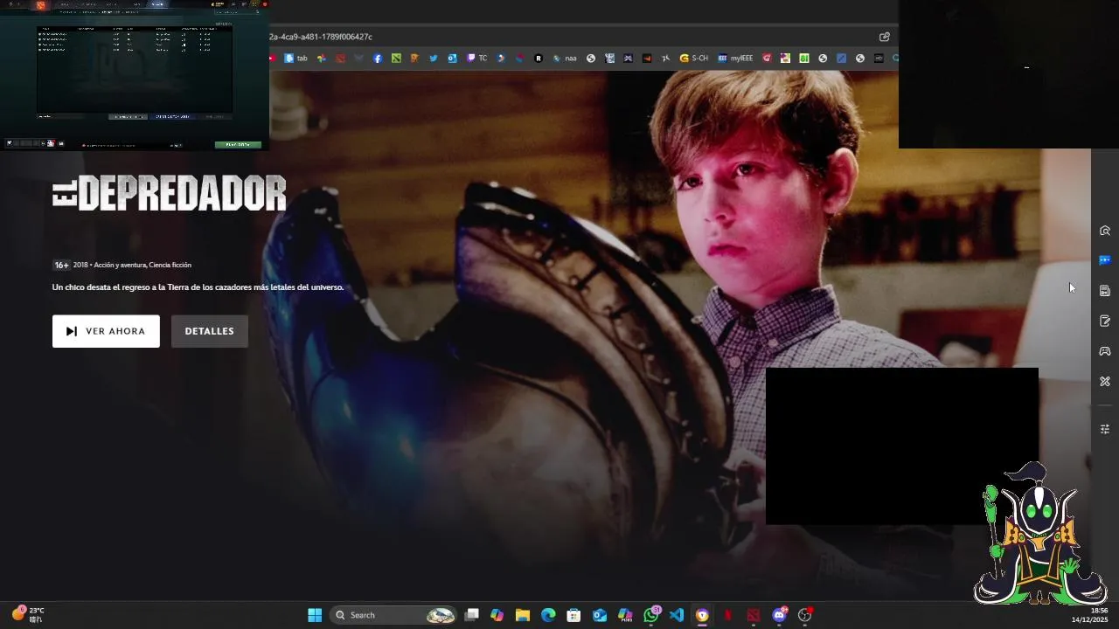
Task: Open the clock showing 14/12/2025
Action: [x=1090, y=615]
